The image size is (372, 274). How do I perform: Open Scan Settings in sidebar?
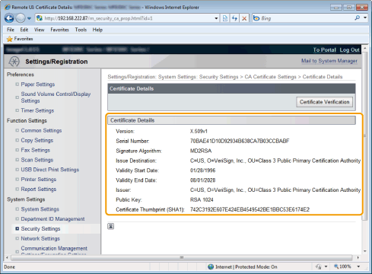click(x=37, y=160)
